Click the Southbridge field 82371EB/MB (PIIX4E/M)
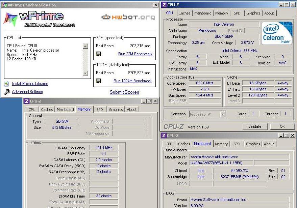Screen dimensions: 297x208 coord(240,177)
